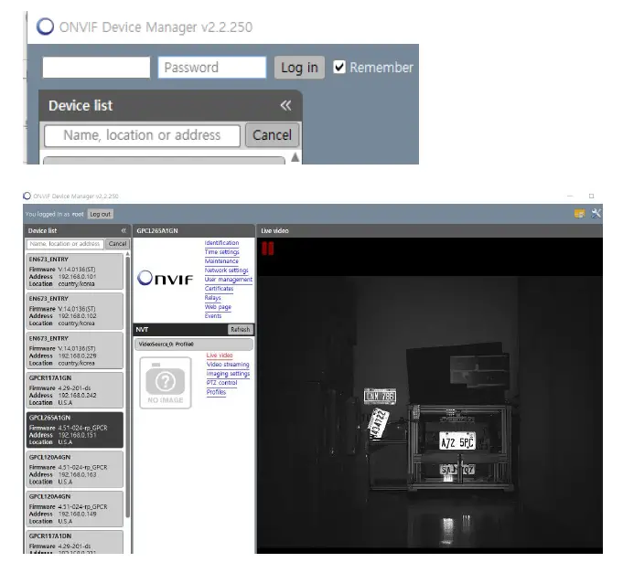The width and height of the screenshot is (623, 573).
Task: Select EN673_ENTRY device at 192.168.0.101
Action: 75,271
